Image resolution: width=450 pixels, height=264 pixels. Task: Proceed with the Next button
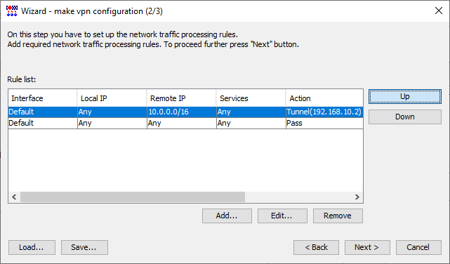[367, 247]
